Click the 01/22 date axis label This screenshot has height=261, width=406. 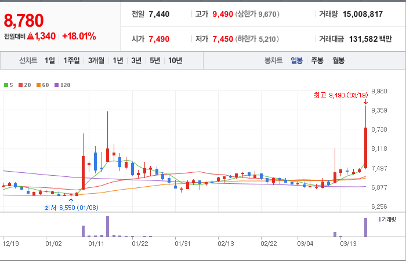point(140,244)
